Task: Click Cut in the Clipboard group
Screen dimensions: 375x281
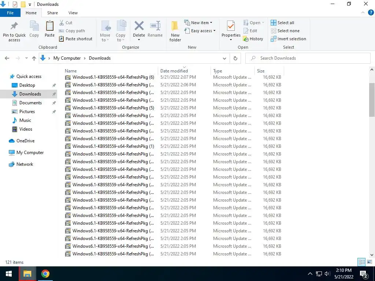Action: pos(66,23)
